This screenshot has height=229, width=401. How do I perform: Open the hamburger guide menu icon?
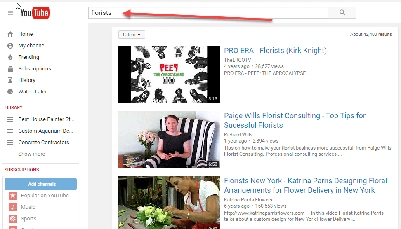[x=10, y=13]
